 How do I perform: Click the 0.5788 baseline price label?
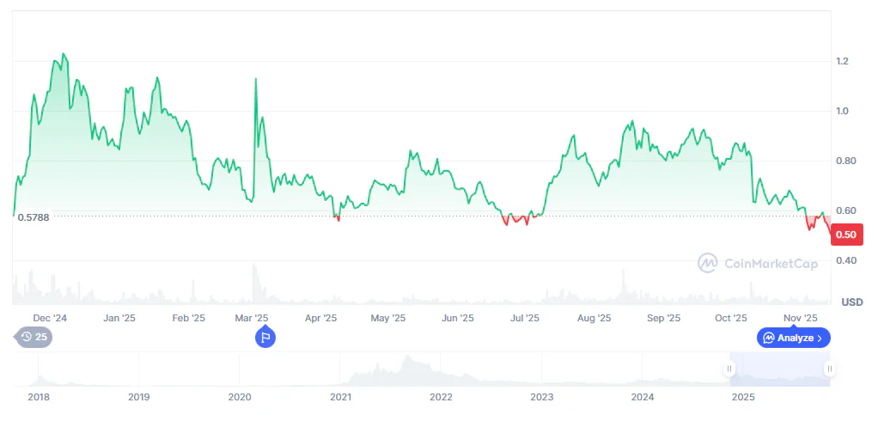[33, 217]
